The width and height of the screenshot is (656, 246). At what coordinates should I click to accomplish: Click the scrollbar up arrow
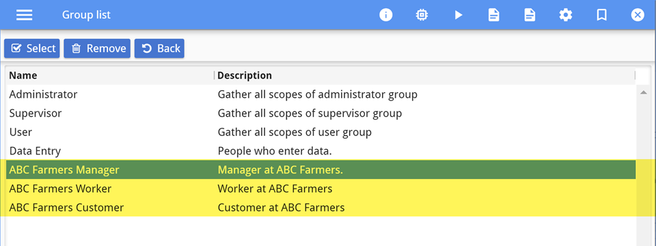click(644, 92)
